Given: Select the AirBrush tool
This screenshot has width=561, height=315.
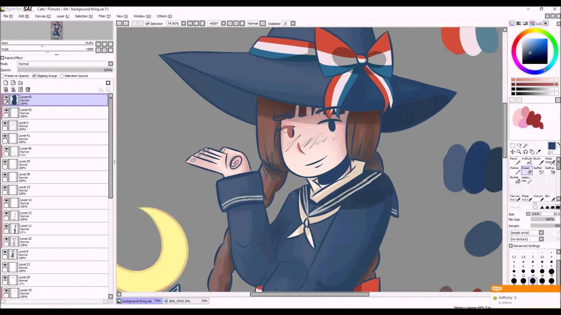Looking at the screenshot, I should coord(526,161).
